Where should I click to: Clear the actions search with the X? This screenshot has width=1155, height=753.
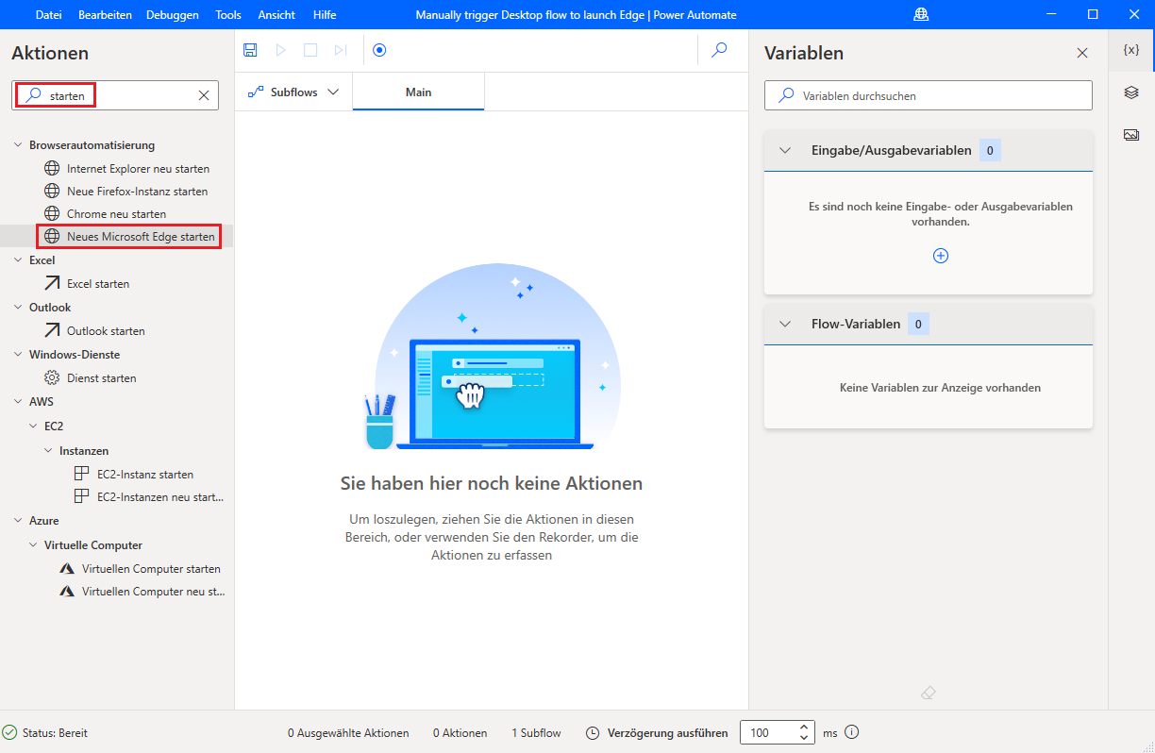(203, 95)
